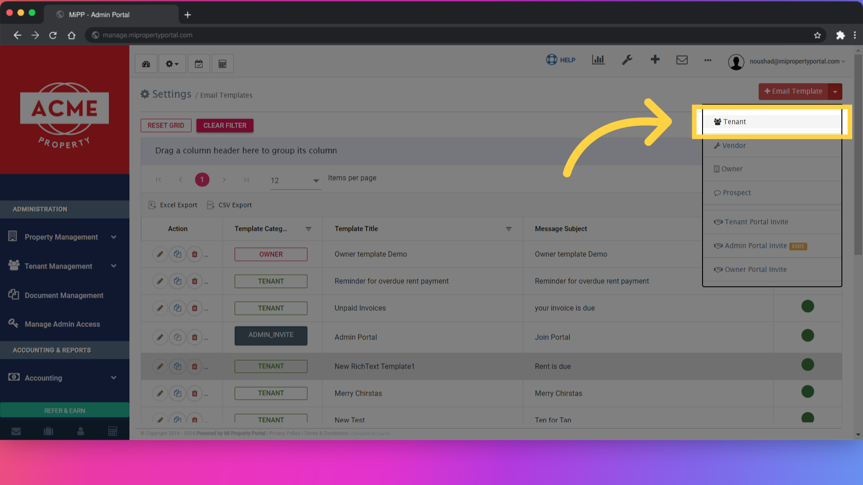Toggle the status indicator for Admin Portal row
The image size is (863, 485).
[808, 335]
